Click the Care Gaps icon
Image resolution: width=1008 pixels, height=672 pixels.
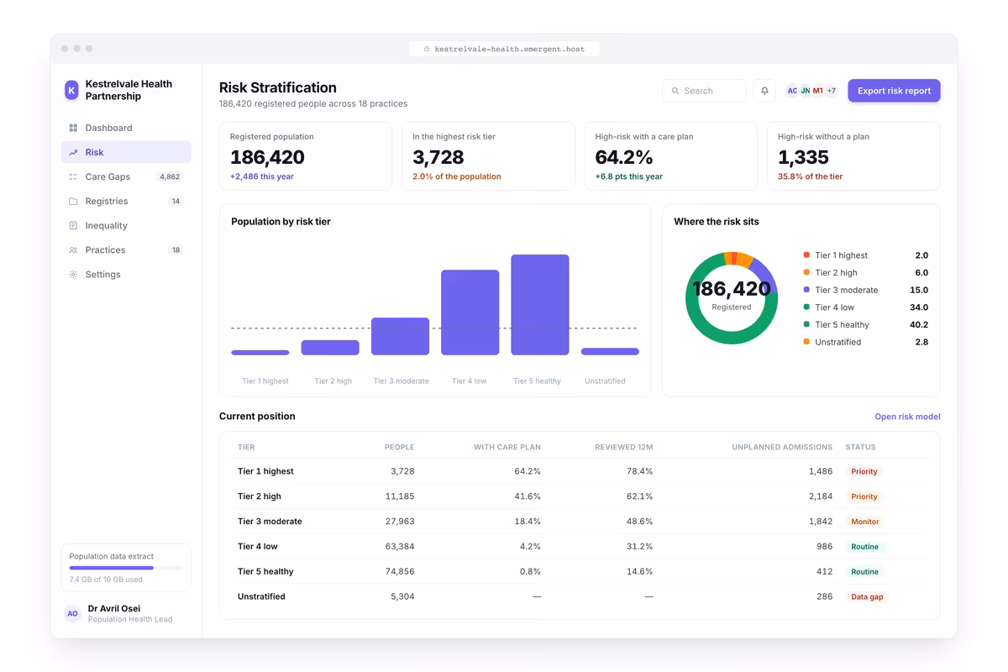[x=73, y=176]
